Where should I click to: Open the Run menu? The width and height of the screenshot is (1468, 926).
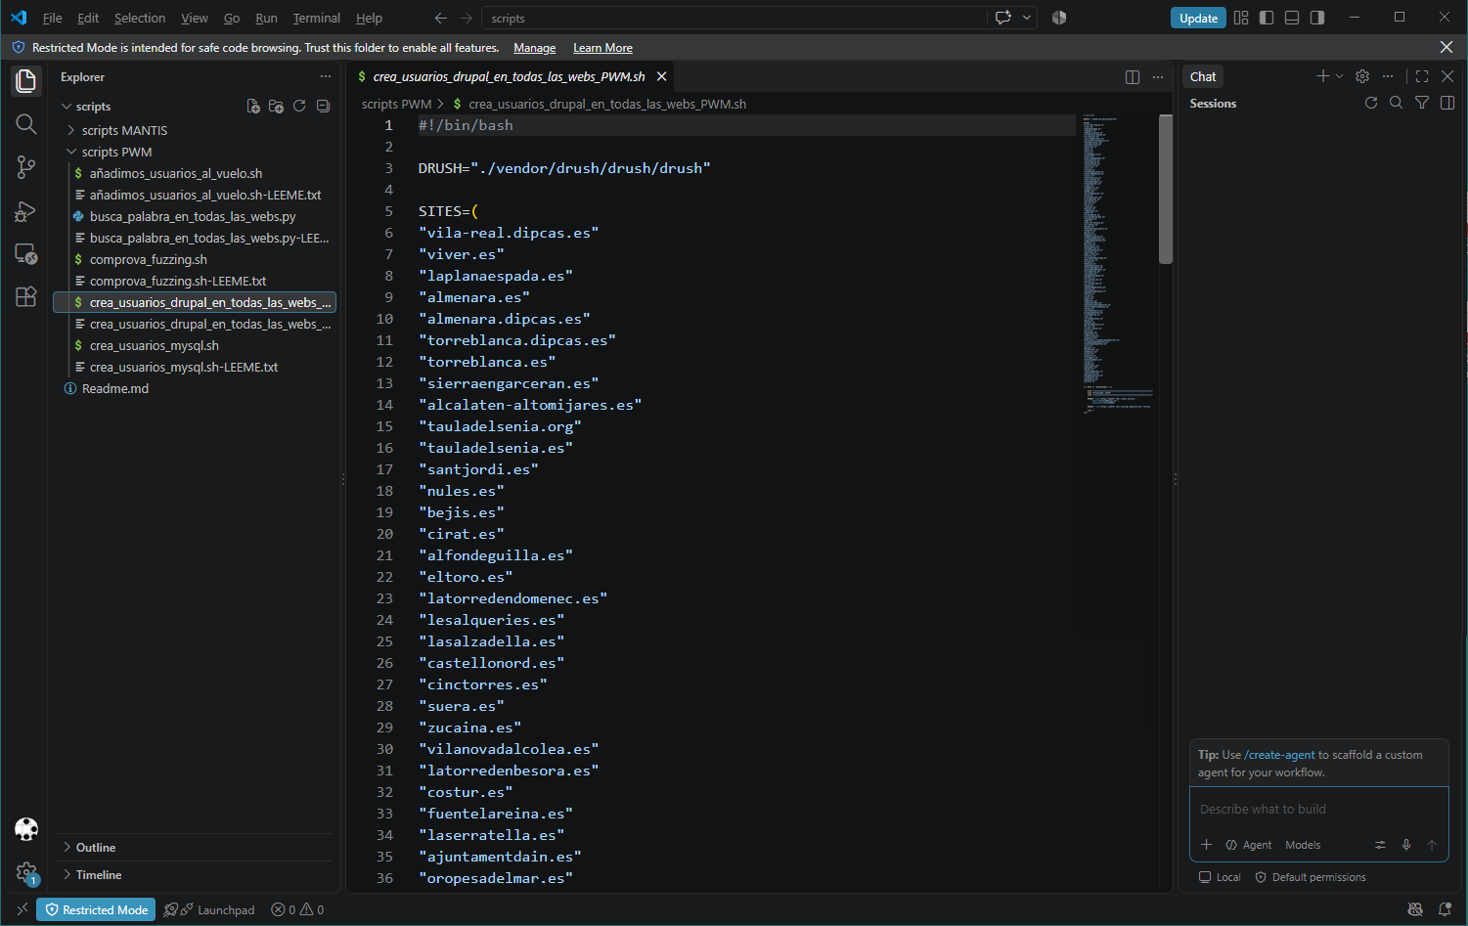click(266, 18)
